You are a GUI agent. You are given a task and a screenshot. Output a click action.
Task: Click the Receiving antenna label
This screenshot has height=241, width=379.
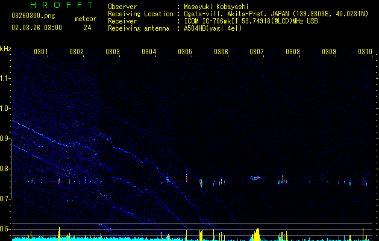click(x=139, y=28)
